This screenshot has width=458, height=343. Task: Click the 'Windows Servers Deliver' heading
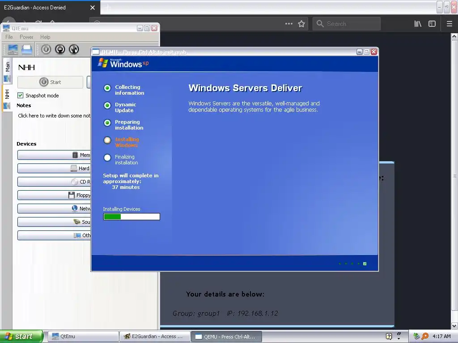[x=245, y=88]
